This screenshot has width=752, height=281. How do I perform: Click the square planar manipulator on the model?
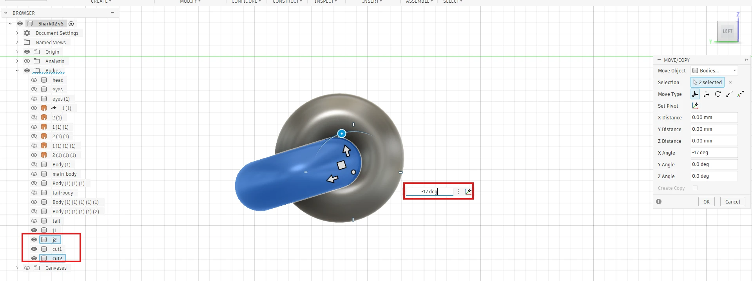pos(342,165)
